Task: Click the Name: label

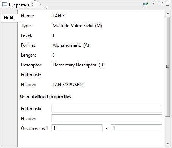Action: coord(27,16)
